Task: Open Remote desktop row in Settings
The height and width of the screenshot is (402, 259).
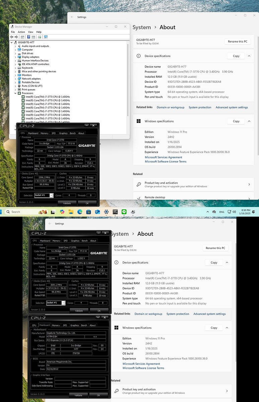Action: click(193, 197)
